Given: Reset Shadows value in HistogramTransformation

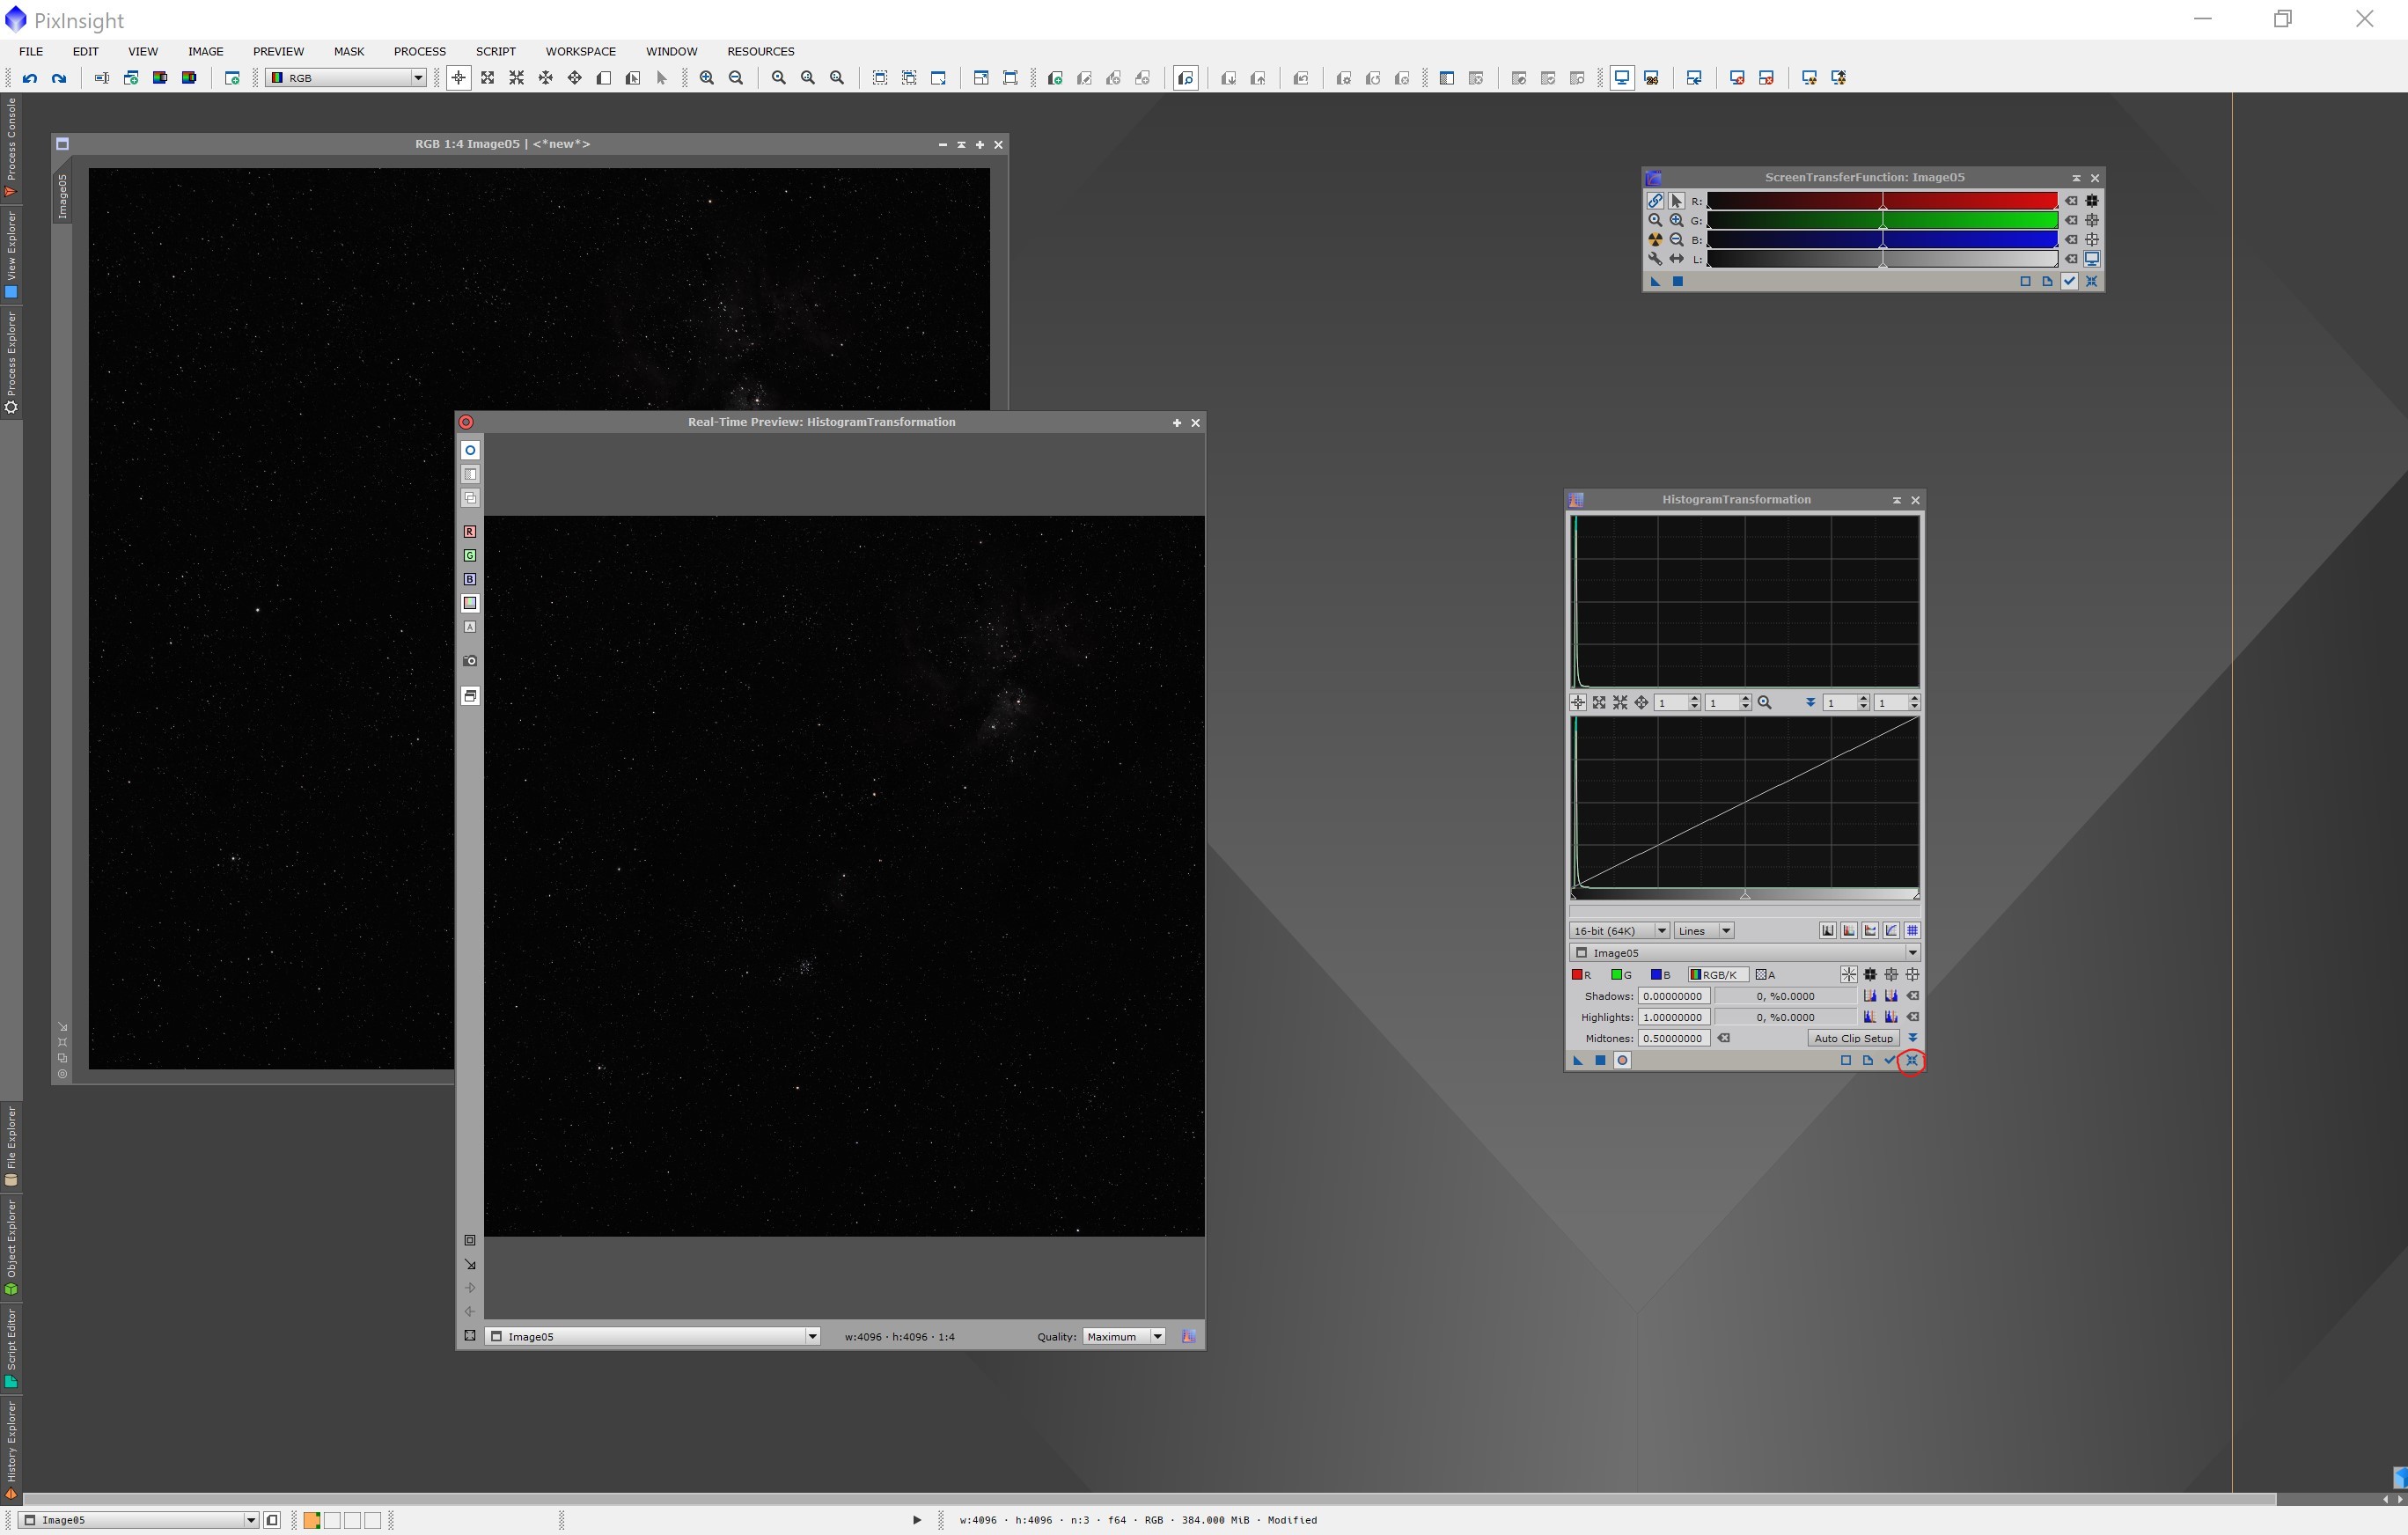Looking at the screenshot, I should 1912,996.
